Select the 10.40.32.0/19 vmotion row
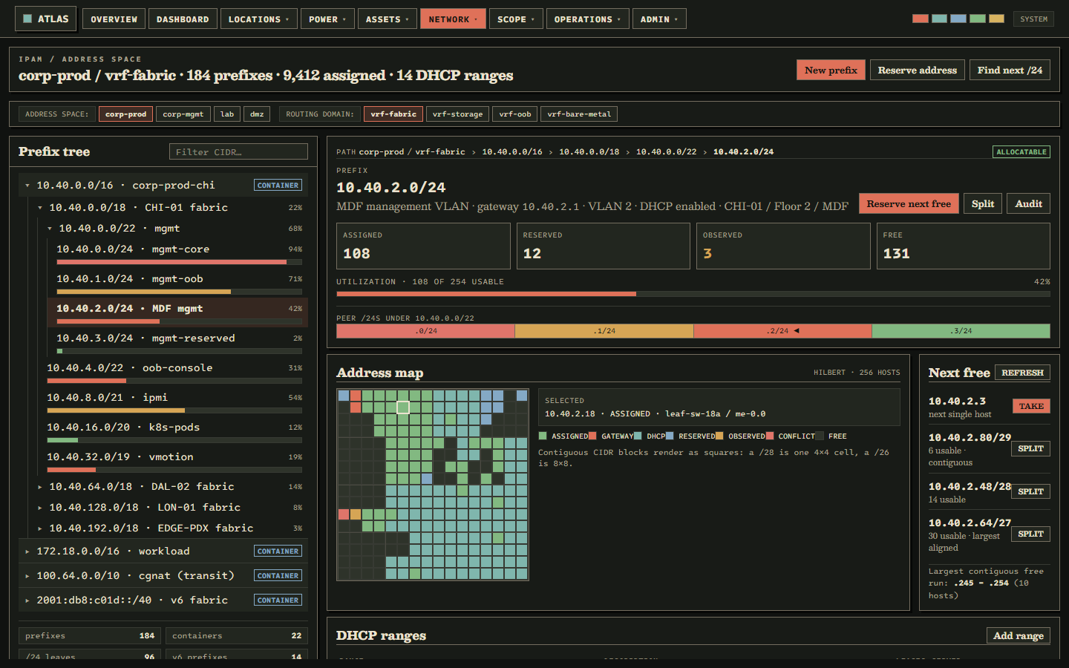This screenshot has height=668, width=1069. [173, 461]
